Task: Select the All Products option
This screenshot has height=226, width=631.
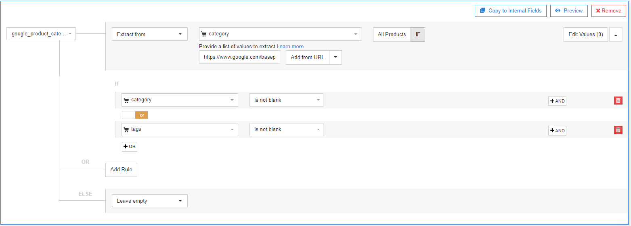Action: [x=392, y=35]
